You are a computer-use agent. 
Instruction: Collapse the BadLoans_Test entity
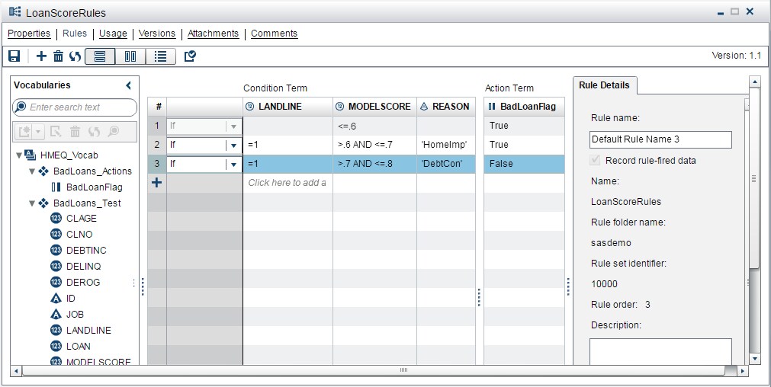(x=32, y=203)
